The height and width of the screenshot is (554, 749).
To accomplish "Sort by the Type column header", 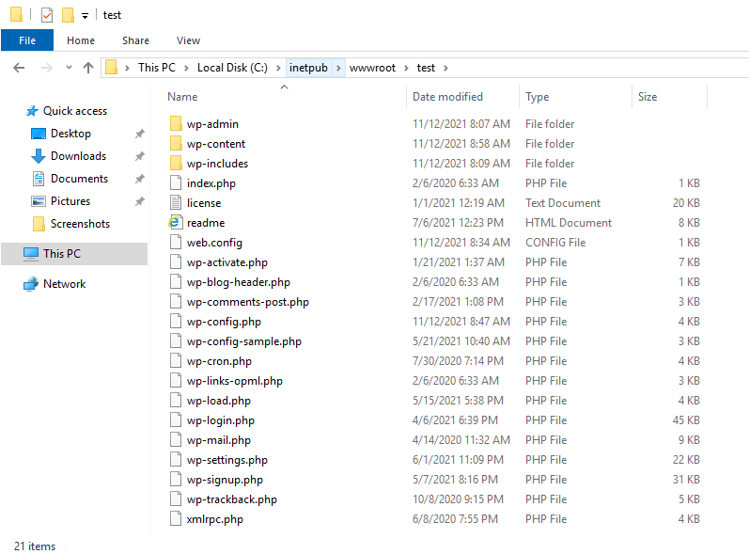I will click(537, 97).
